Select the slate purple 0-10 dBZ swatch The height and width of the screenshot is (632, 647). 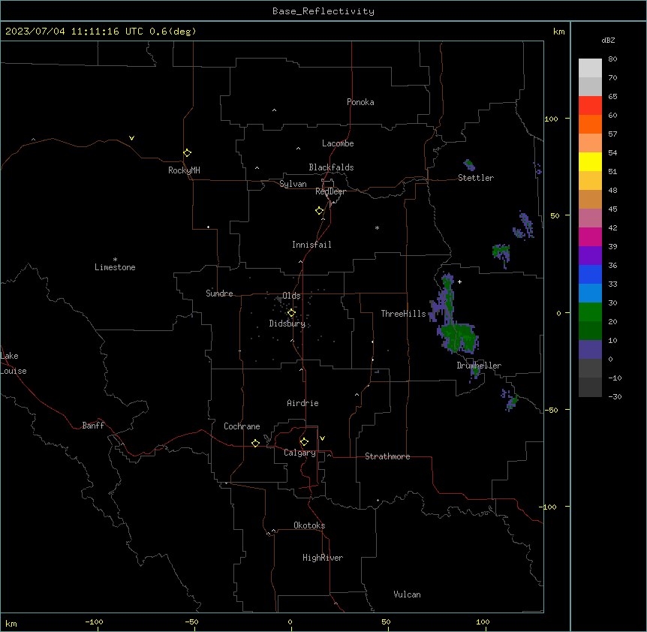pyautogui.click(x=590, y=350)
